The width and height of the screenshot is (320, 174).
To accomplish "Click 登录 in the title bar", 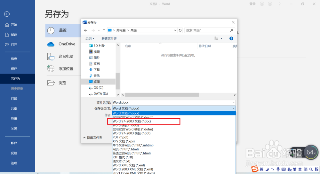I will (x=252, y=4).
